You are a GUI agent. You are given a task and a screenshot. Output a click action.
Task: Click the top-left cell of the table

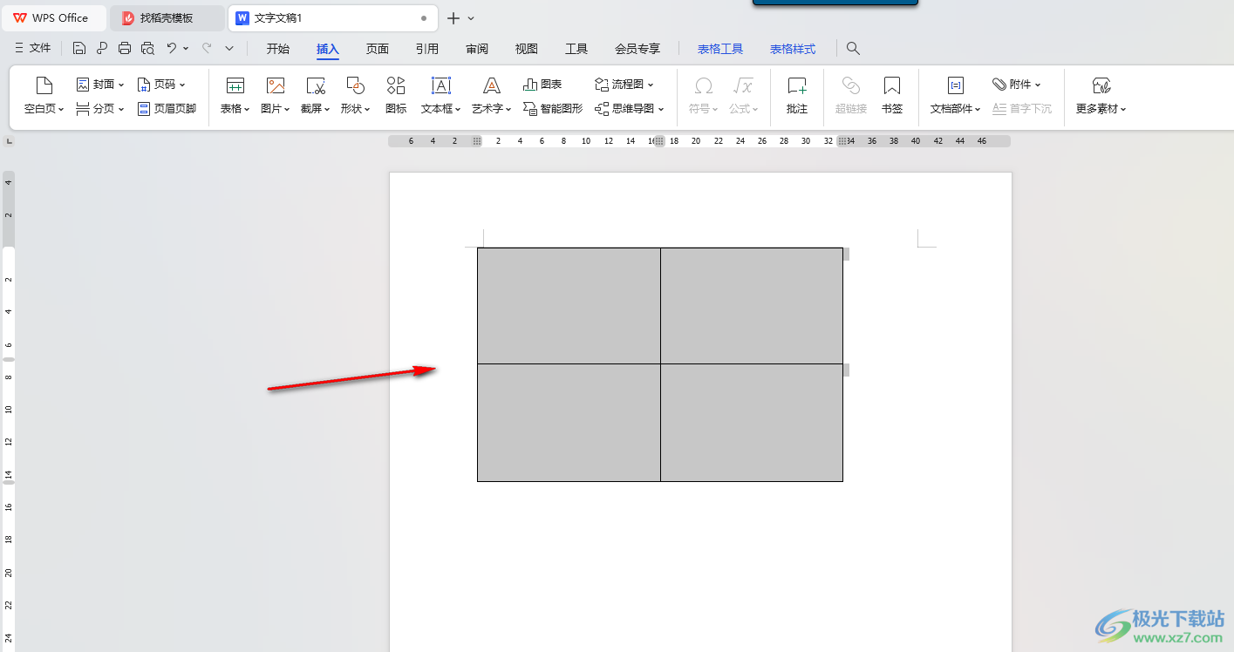pos(569,305)
